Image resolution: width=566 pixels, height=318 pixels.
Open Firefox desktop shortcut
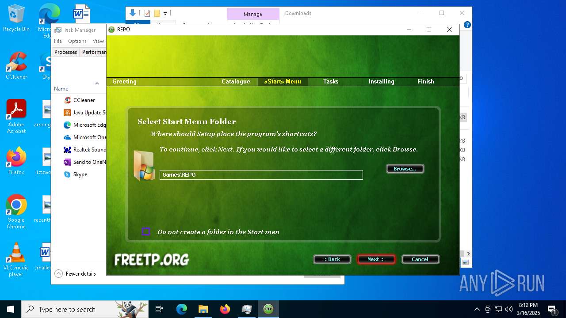[x=16, y=161]
